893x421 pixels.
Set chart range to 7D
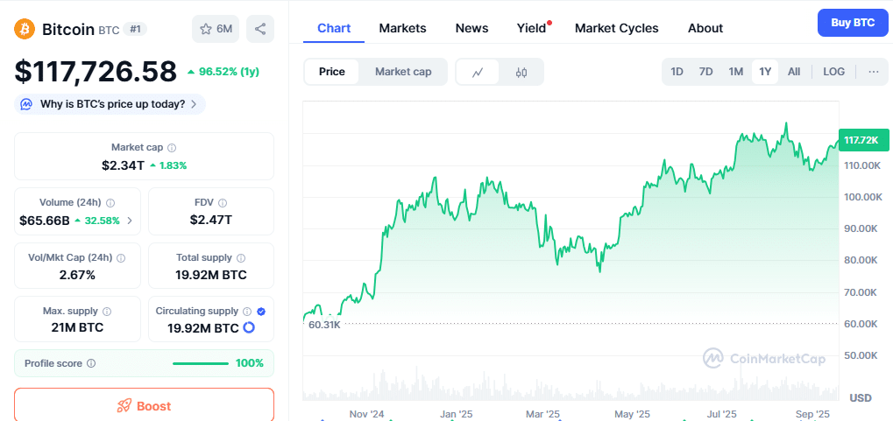[705, 72]
